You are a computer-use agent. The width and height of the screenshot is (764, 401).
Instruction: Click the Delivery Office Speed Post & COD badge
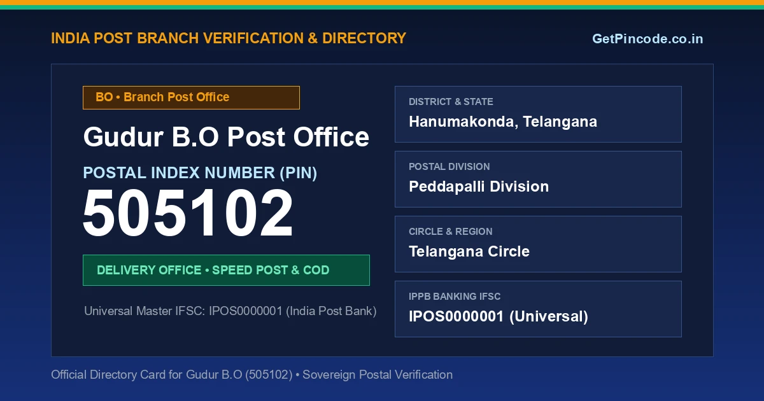(x=226, y=270)
